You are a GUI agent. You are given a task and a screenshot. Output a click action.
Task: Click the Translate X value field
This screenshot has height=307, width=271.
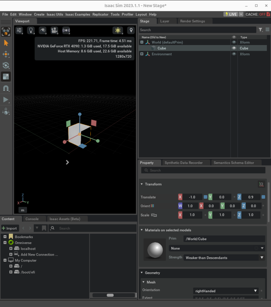click(x=192, y=197)
